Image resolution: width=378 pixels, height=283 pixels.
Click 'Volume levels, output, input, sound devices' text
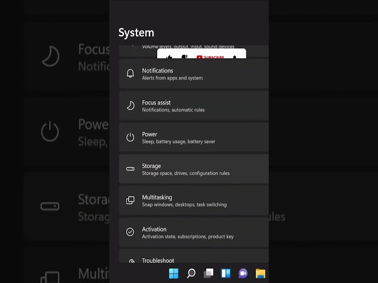coord(188,47)
